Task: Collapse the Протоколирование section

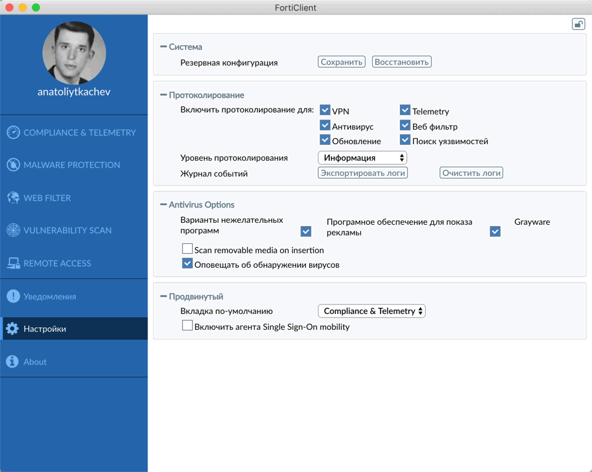Action: point(164,95)
